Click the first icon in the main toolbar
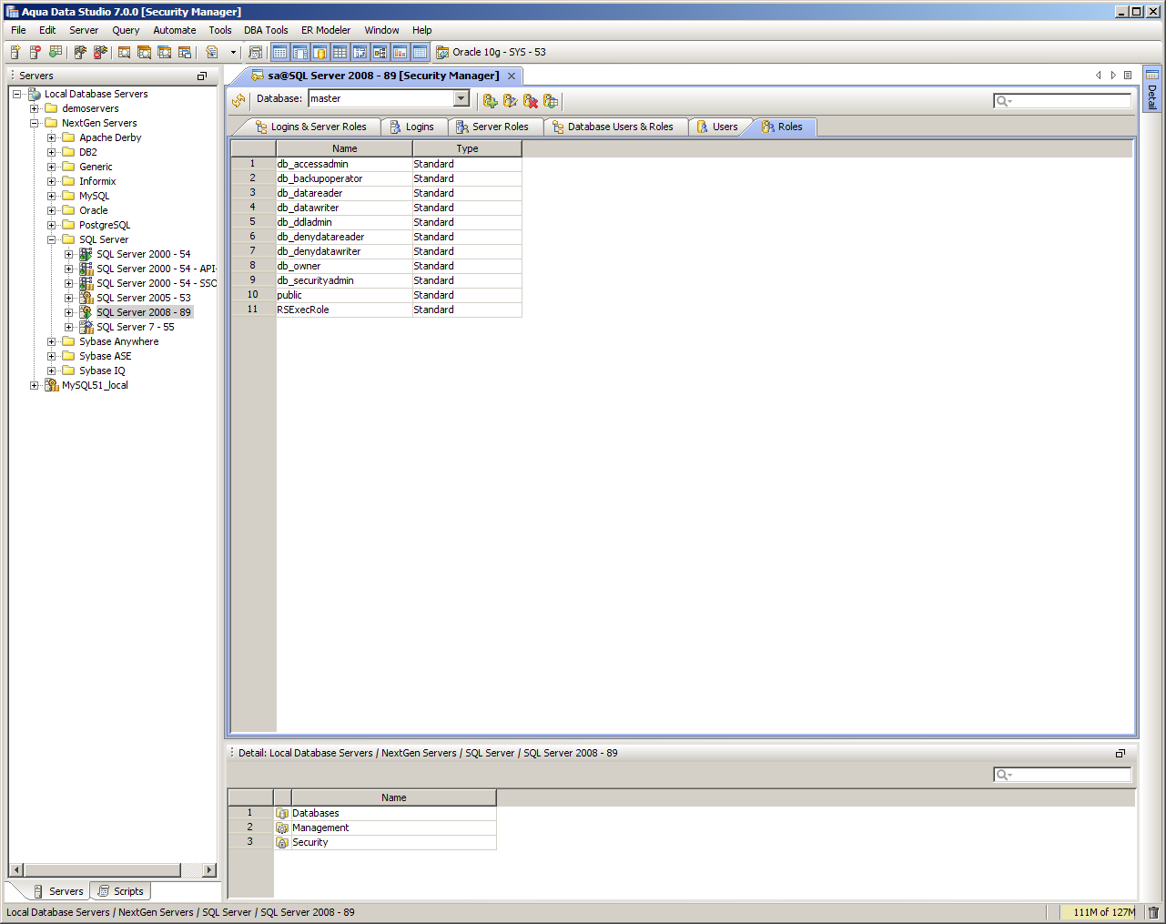Image resolution: width=1166 pixels, height=924 pixels. [15, 52]
